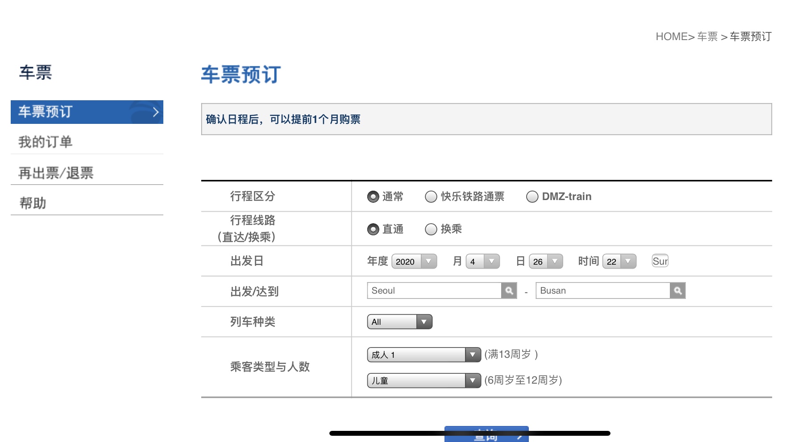Open the train type dropdown showing All

point(399,322)
